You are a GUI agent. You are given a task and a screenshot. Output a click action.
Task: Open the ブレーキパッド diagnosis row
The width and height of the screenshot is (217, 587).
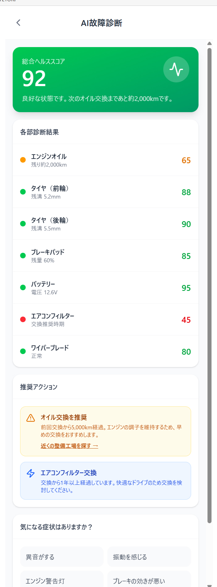point(105,256)
